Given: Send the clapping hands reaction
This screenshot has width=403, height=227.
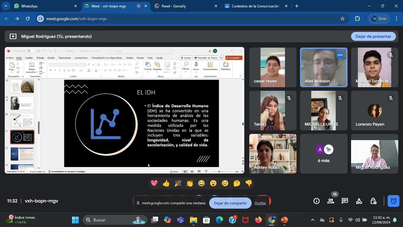Looking at the screenshot, I should coord(190,183).
